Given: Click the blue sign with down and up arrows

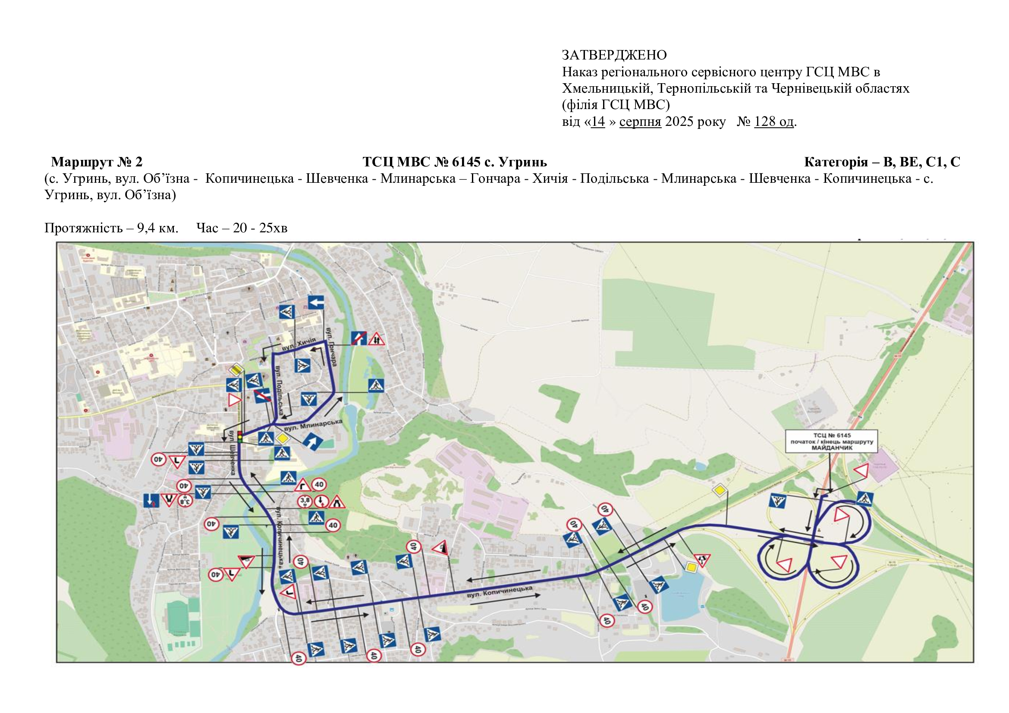Looking at the screenshot, I should (151, 500).
